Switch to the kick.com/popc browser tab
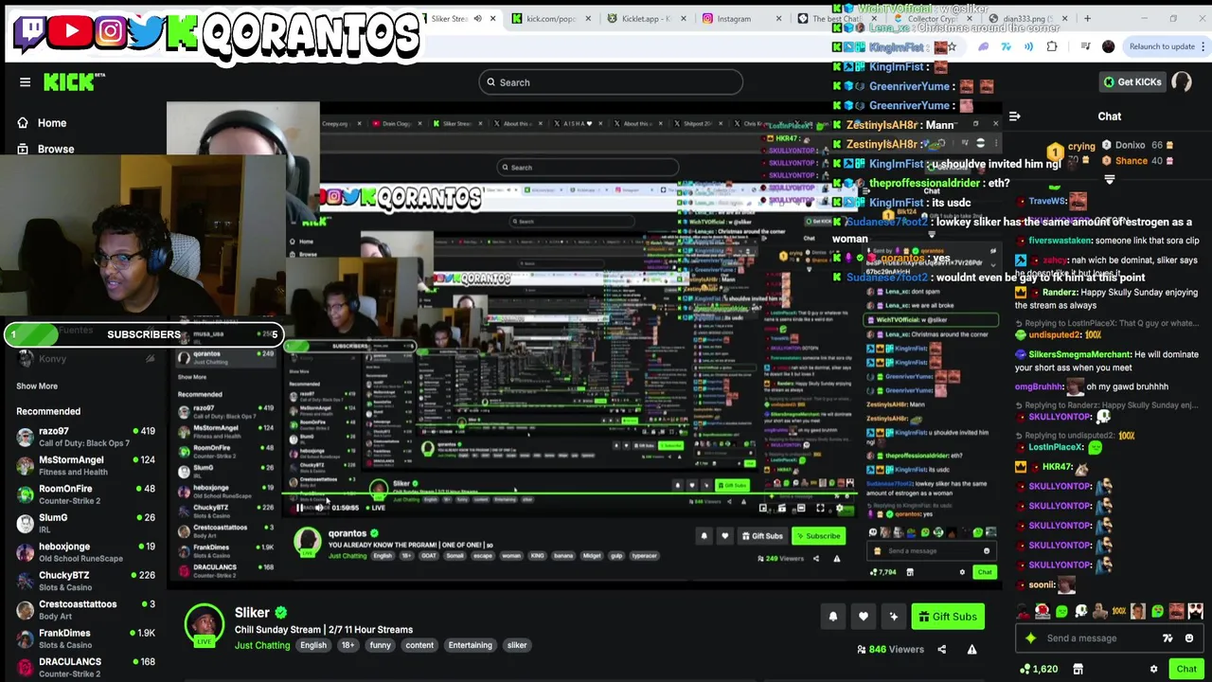1212x682 pixels. pyautogui.click(x=551, y=19)
